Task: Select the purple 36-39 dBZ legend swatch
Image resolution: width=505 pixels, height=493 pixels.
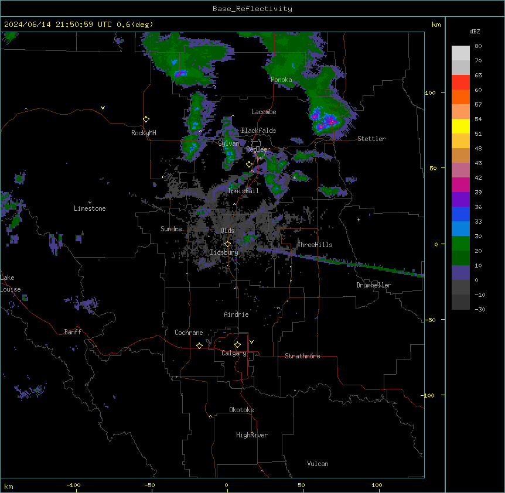Action: [460, 200]
